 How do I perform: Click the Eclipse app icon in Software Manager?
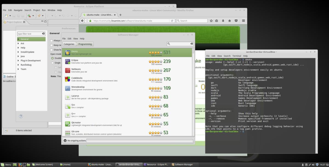click(68, 61)
